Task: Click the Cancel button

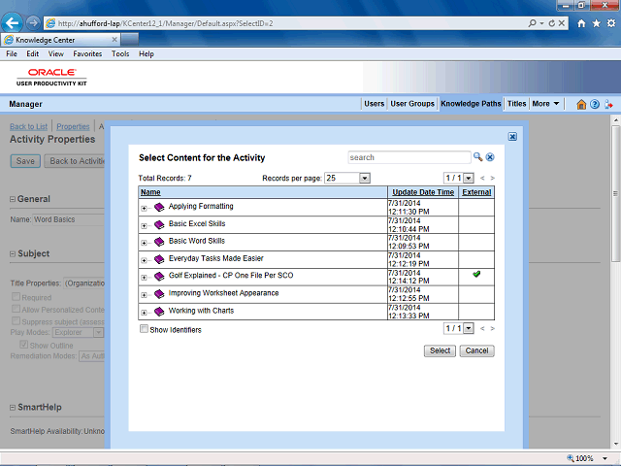Action: [476, 350]
